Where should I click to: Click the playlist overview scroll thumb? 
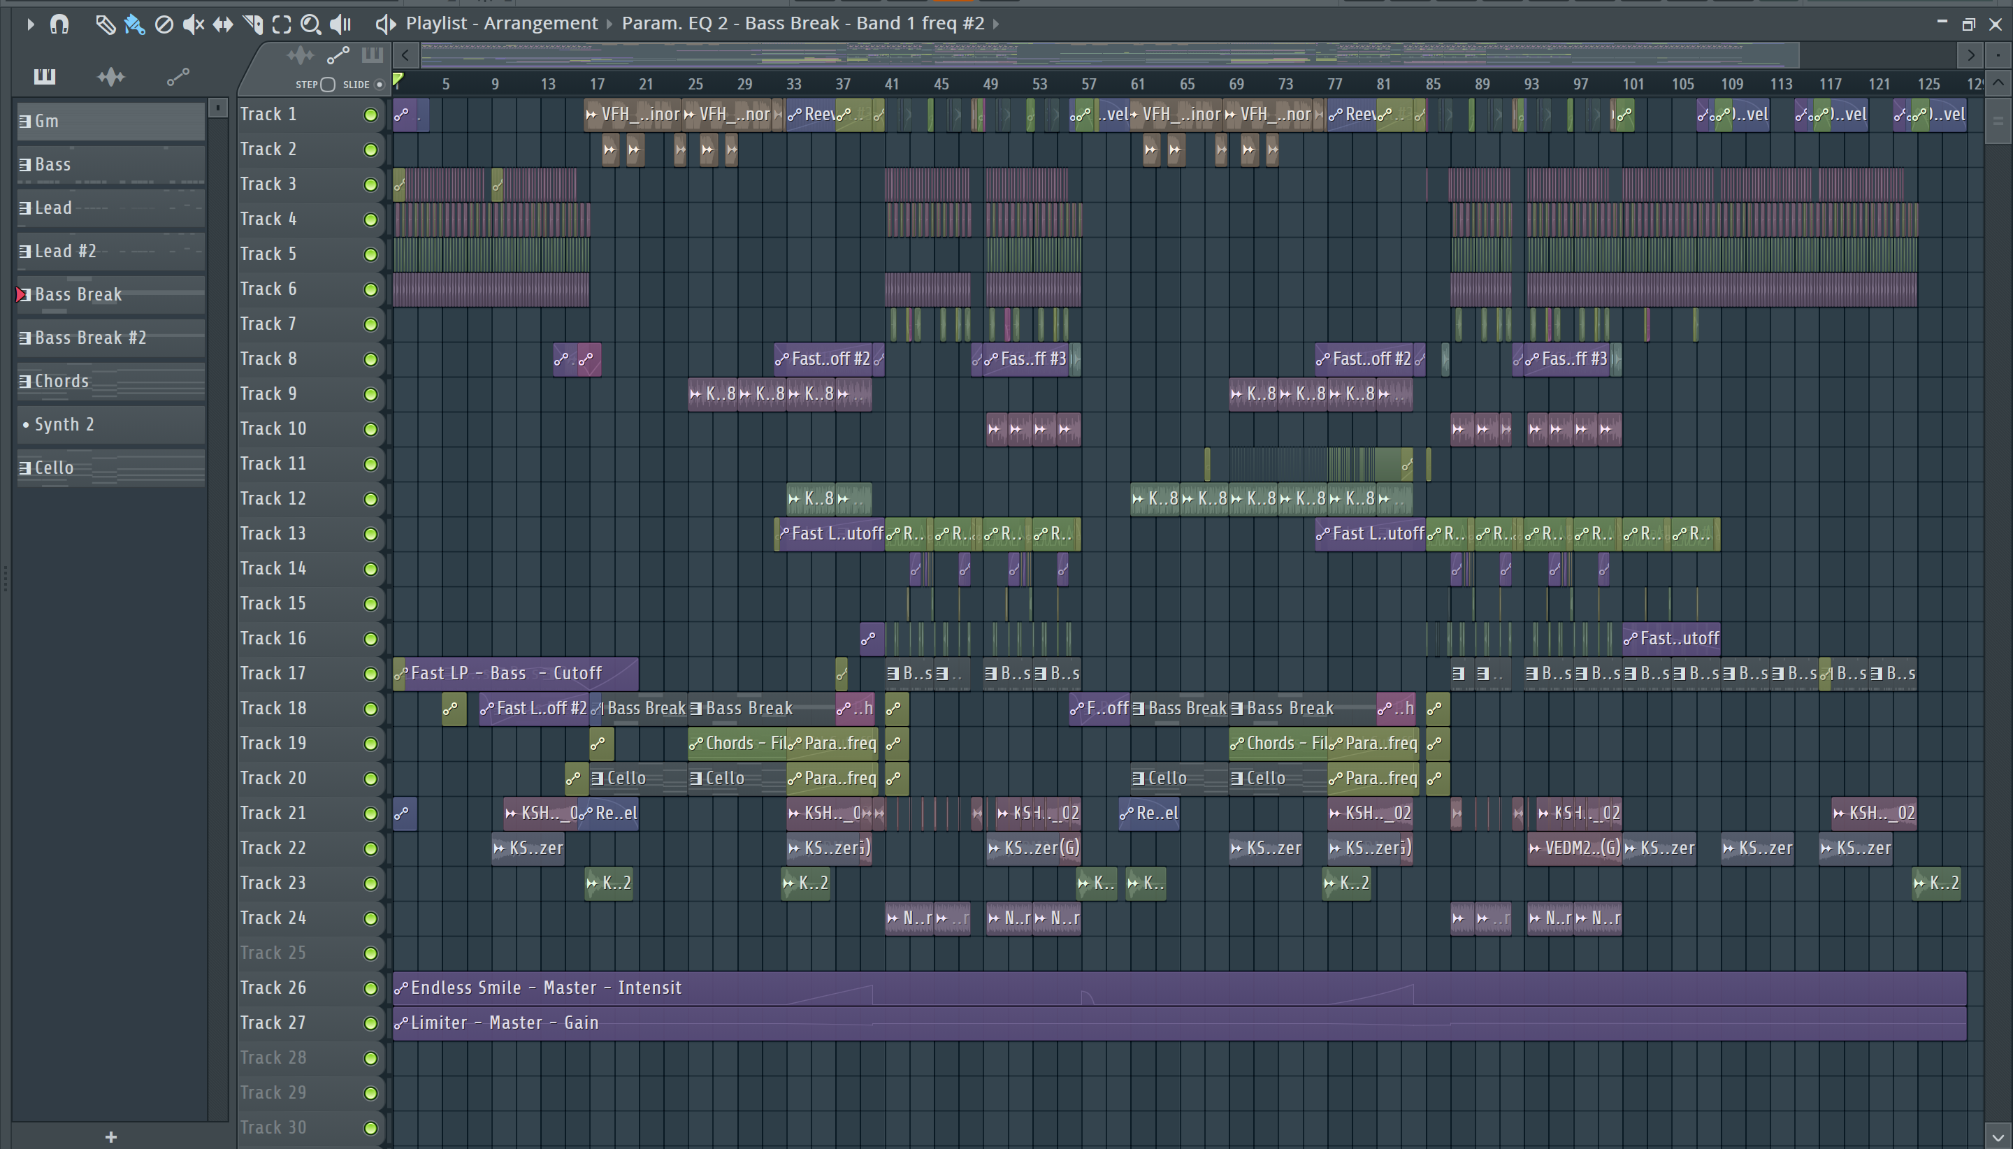(x=1109, y=55)
